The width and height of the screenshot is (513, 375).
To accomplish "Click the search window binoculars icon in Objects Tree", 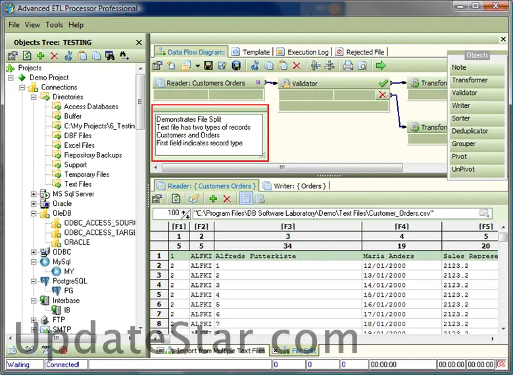I will click(110, 56).
